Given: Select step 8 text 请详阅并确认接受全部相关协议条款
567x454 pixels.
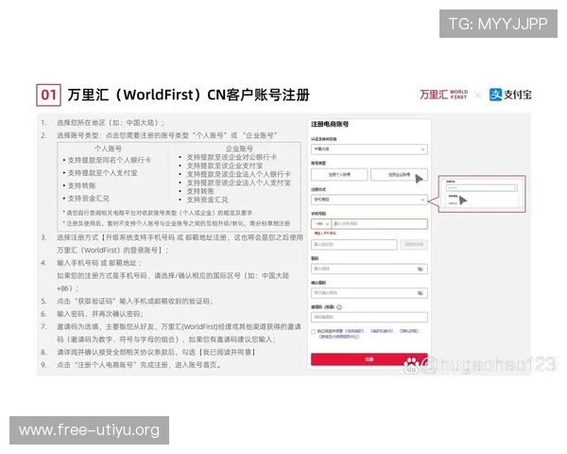Looking at the screenshot, I should pos(156,352).
